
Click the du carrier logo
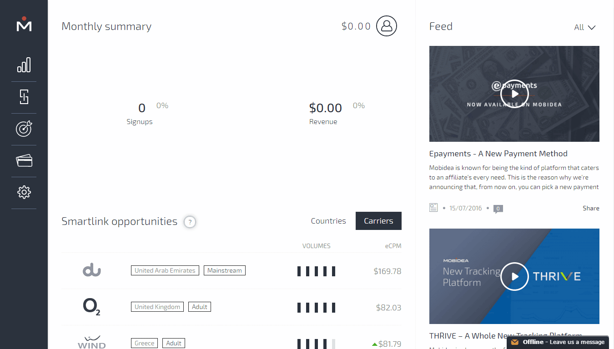click(x=91, y=270)
